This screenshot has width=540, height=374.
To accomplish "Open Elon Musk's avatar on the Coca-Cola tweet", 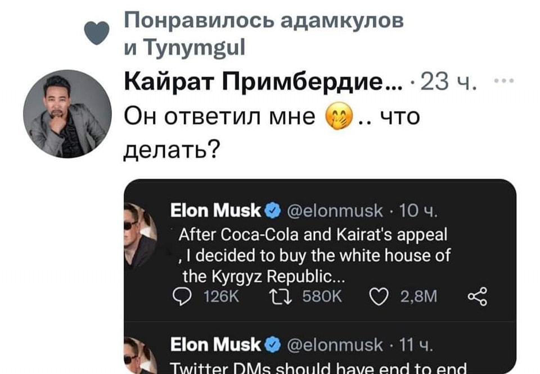I will click(x=141, y=236).
